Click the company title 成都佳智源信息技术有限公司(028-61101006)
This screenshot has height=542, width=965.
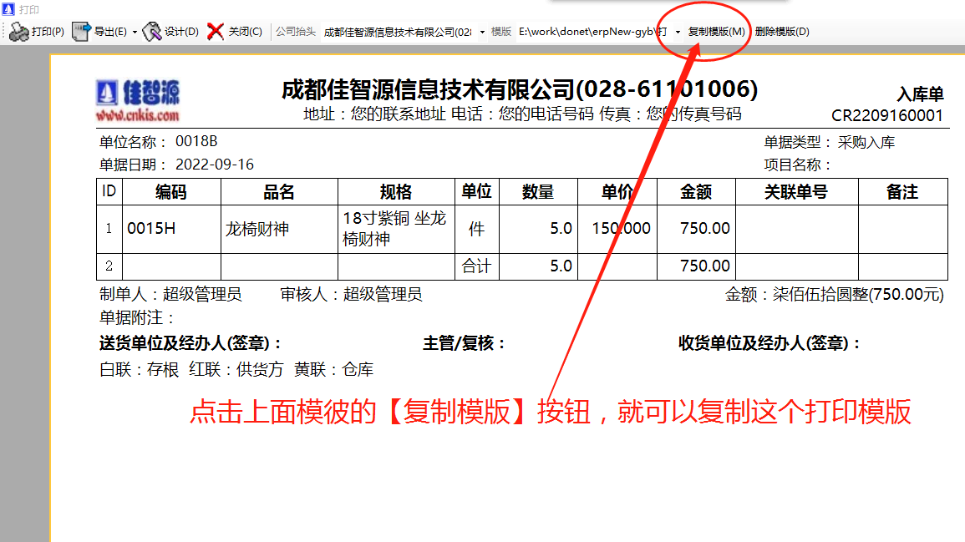tap(520, 90)
